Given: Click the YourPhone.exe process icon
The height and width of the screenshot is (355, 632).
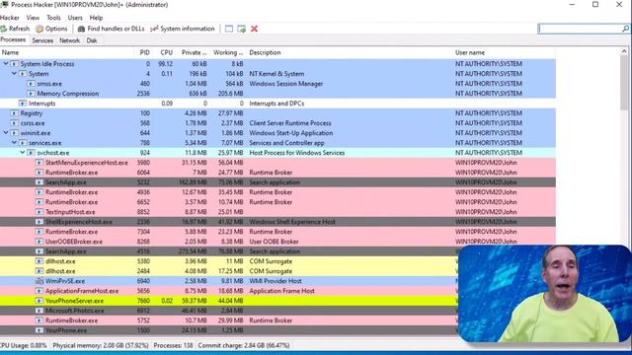Looking at the screenshot, I should click(39, 330).
